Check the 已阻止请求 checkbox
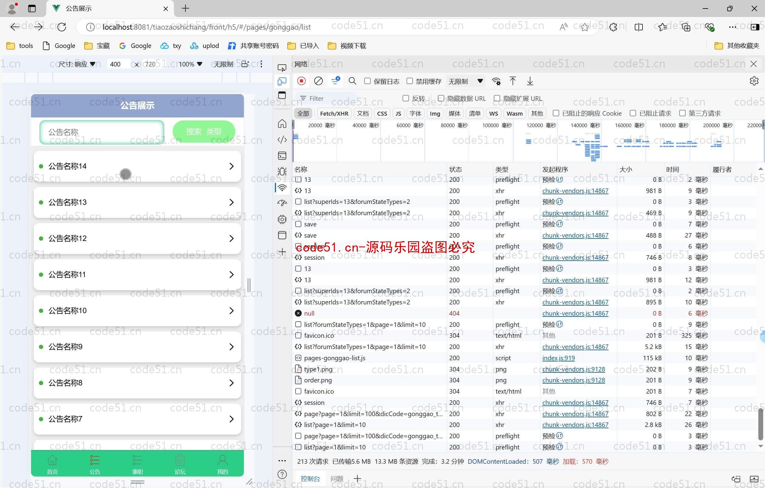 pyautogui.click(x=633, y=113)
